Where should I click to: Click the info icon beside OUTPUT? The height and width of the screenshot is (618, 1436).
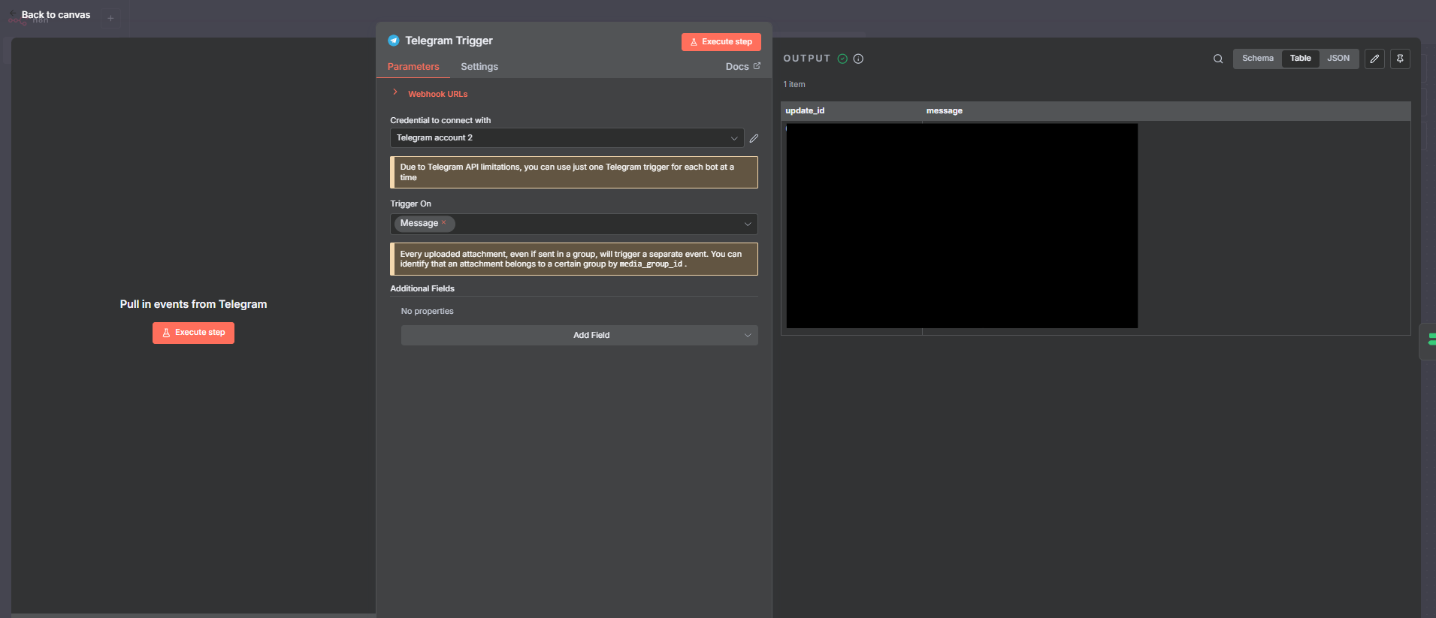point(858,59)
